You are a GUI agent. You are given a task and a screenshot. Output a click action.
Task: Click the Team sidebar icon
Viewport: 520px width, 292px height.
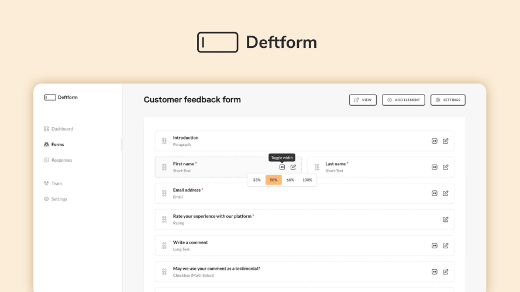[46, 183]
